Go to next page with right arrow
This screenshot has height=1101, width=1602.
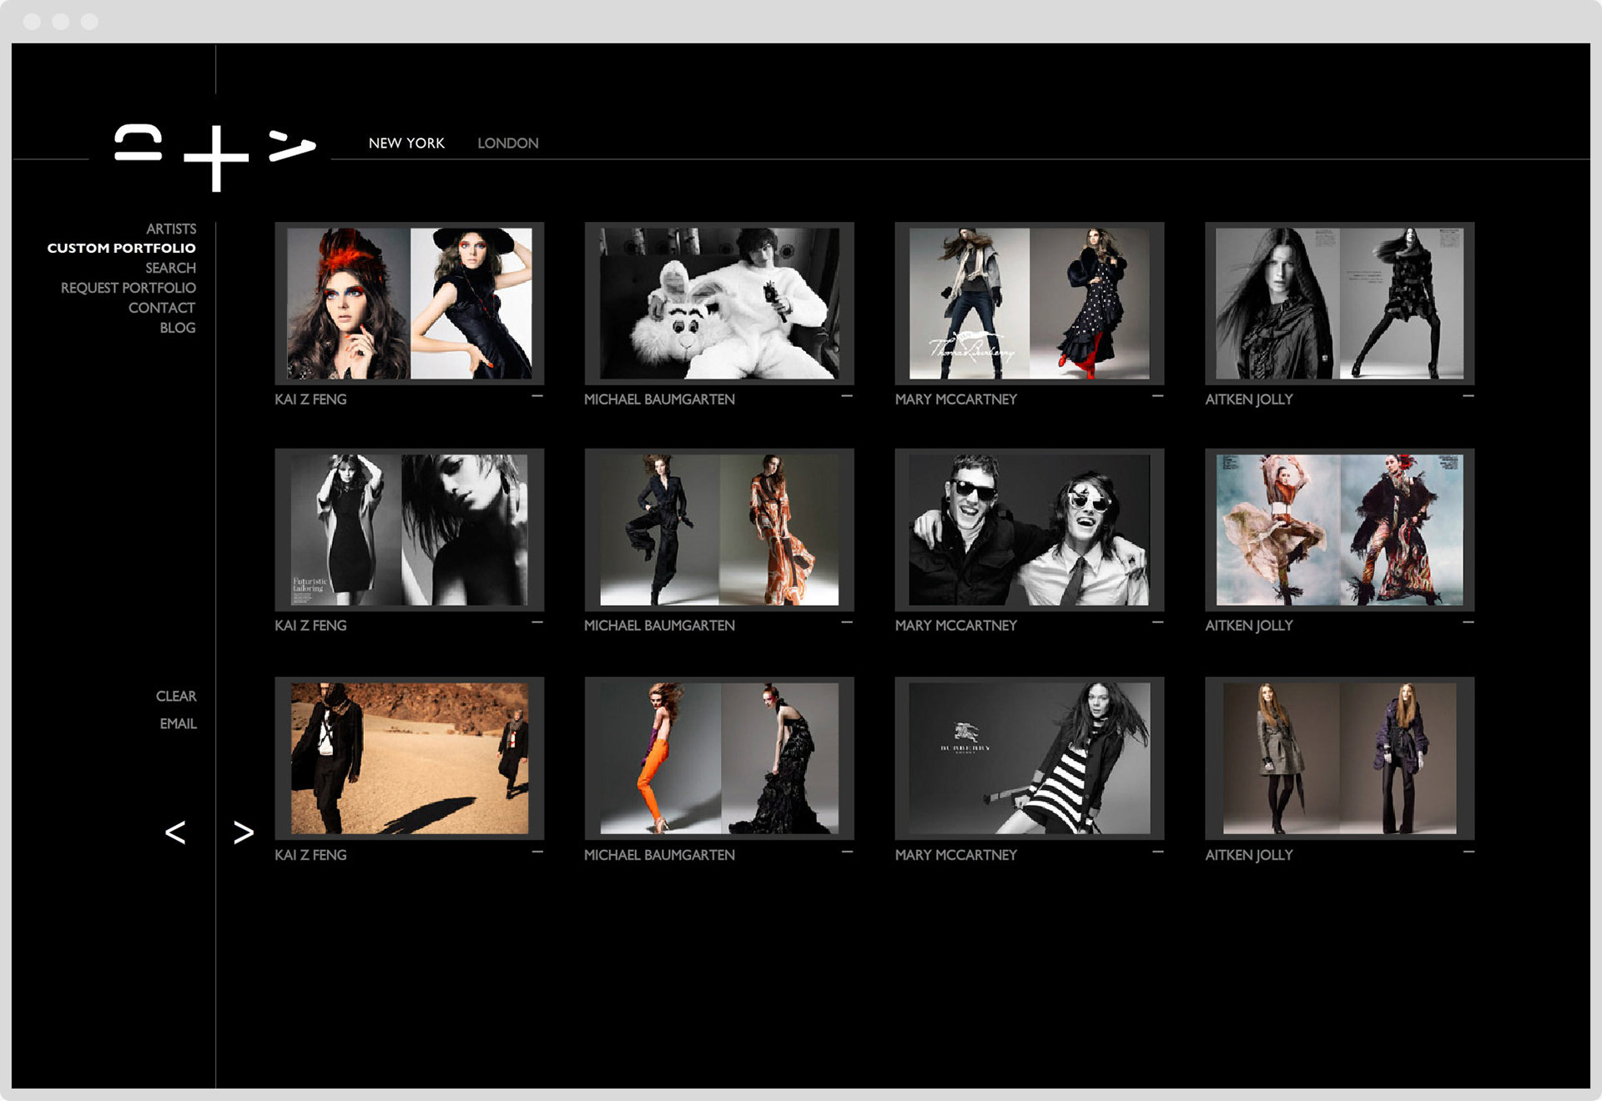click(x=243, y=832)
